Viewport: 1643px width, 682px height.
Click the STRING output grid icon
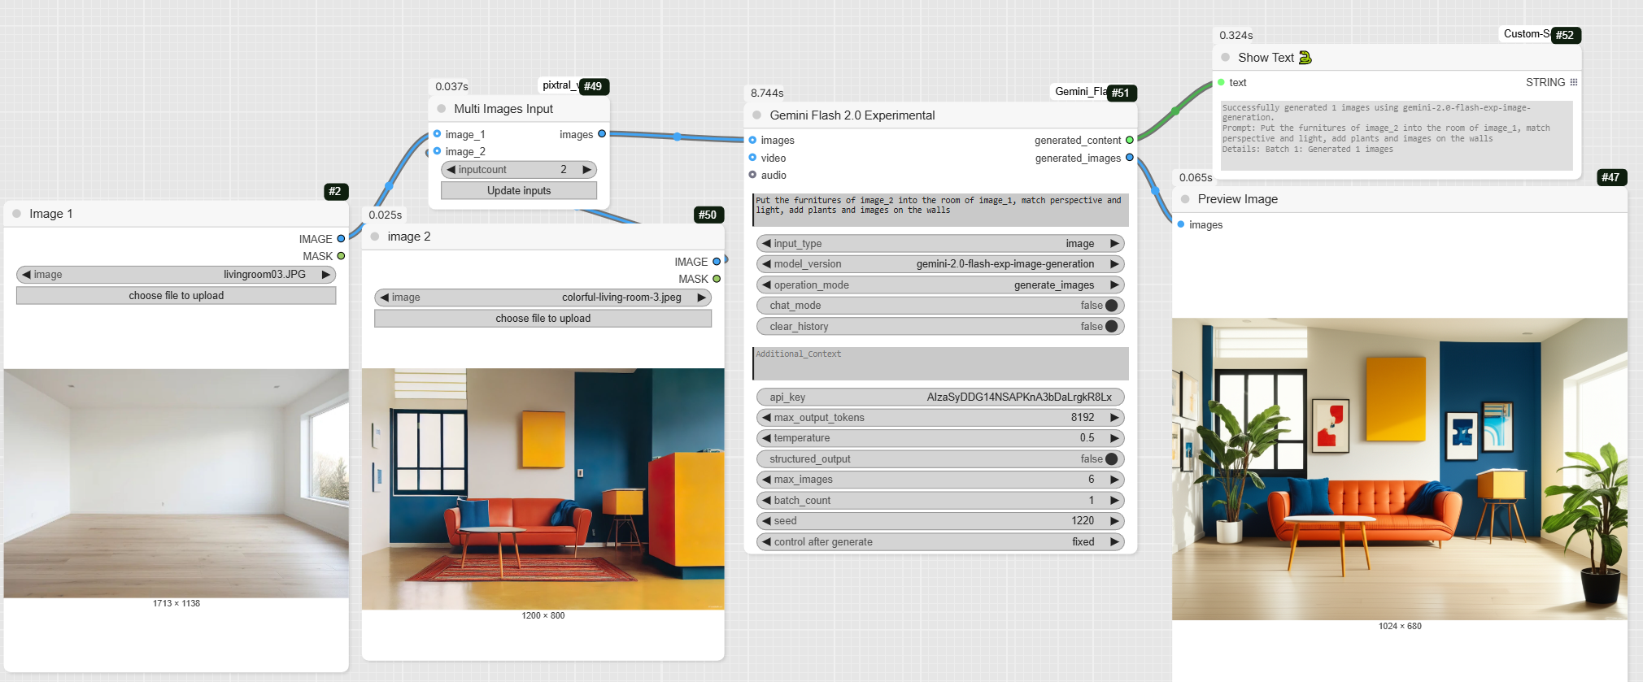pos(1573,82)
